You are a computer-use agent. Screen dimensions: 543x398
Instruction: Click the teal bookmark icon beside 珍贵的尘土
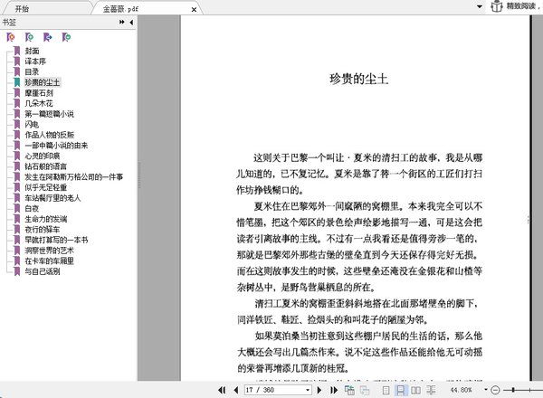pos(16,82)
